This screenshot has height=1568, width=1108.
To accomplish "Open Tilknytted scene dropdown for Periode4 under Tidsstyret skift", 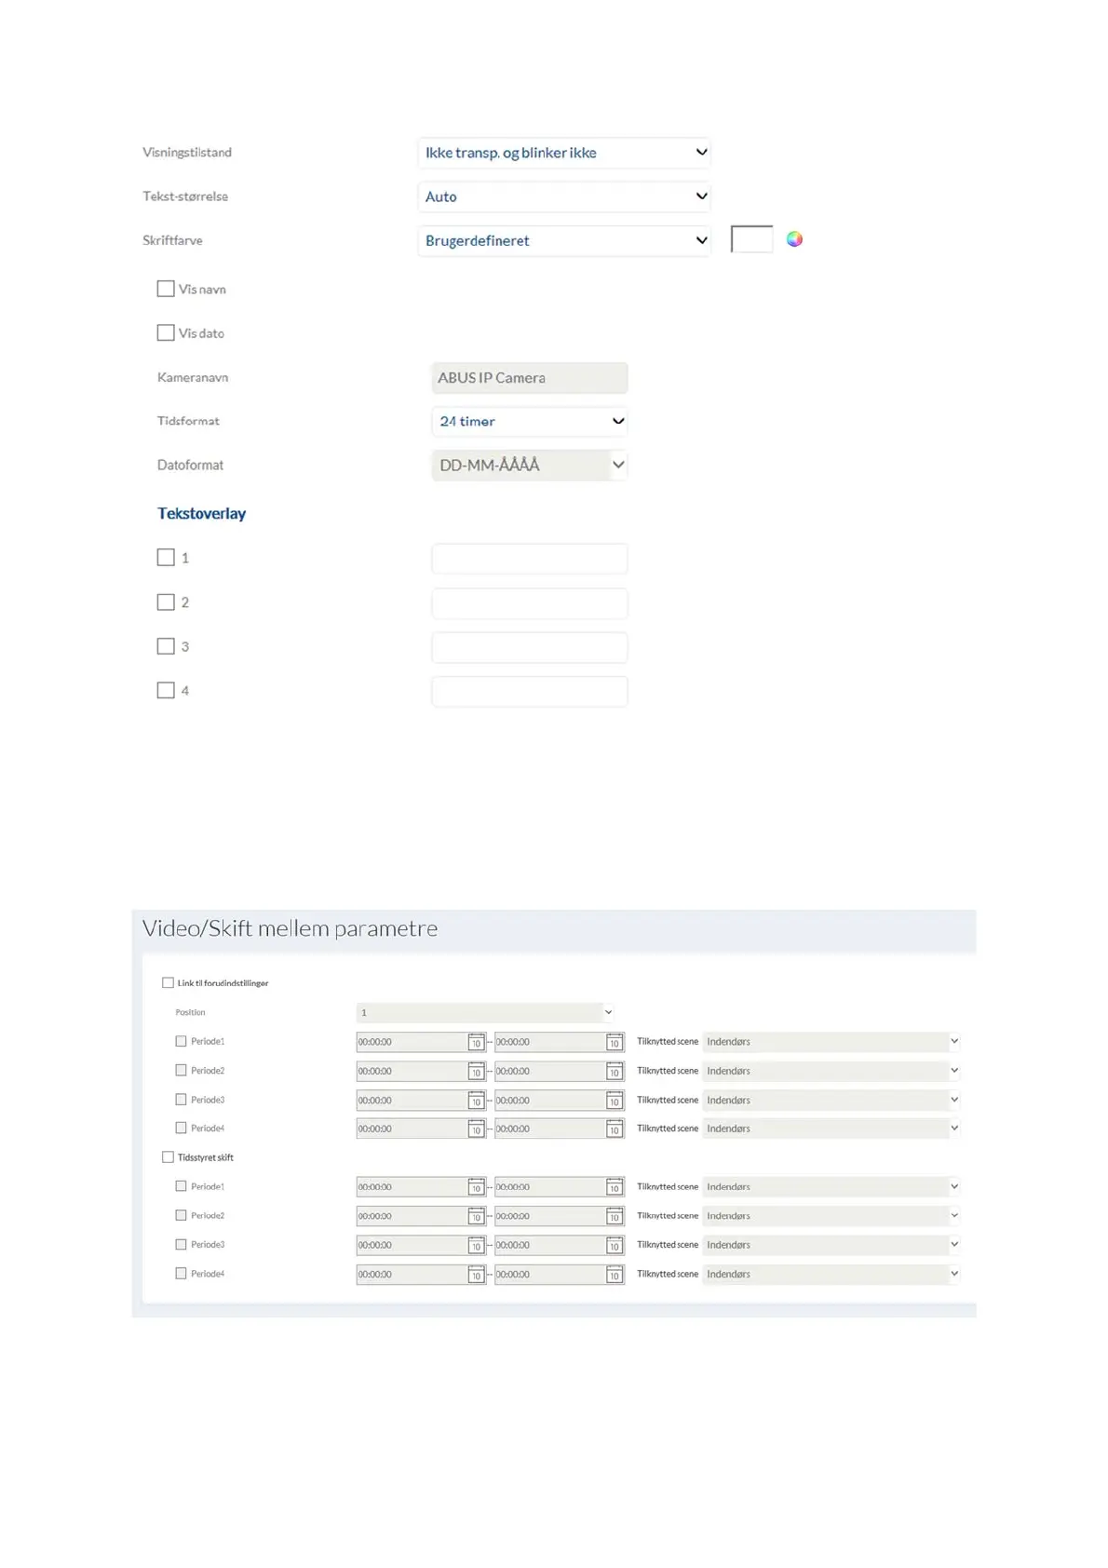I will [831, 1274].
